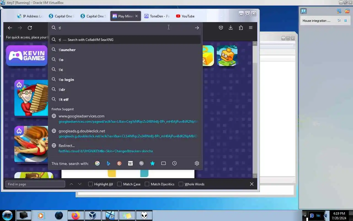Pick the 'tlo login' suggestion
The image size is (353, 221).
(x=125, y=80)
